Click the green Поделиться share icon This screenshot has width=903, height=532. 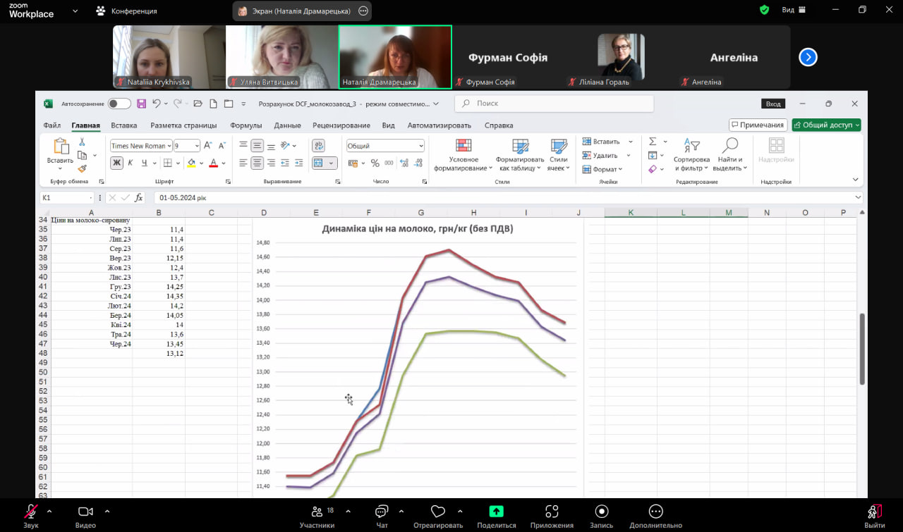[x=496, y=512]
